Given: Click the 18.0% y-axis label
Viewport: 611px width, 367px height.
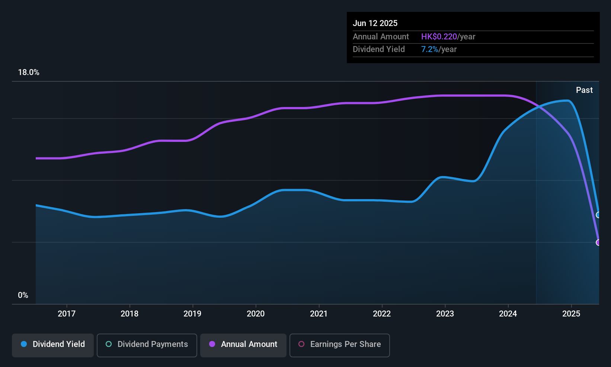Looking at the screenshot, I should 29,72.
